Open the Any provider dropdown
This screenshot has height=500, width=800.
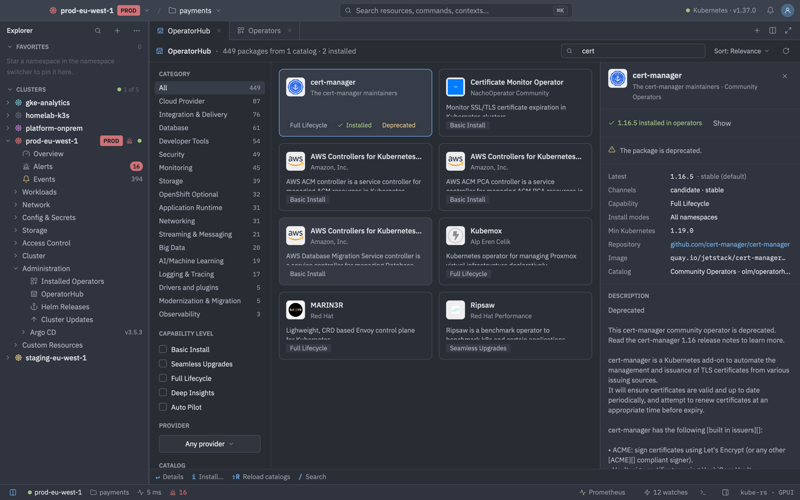[x=209, y=444]
